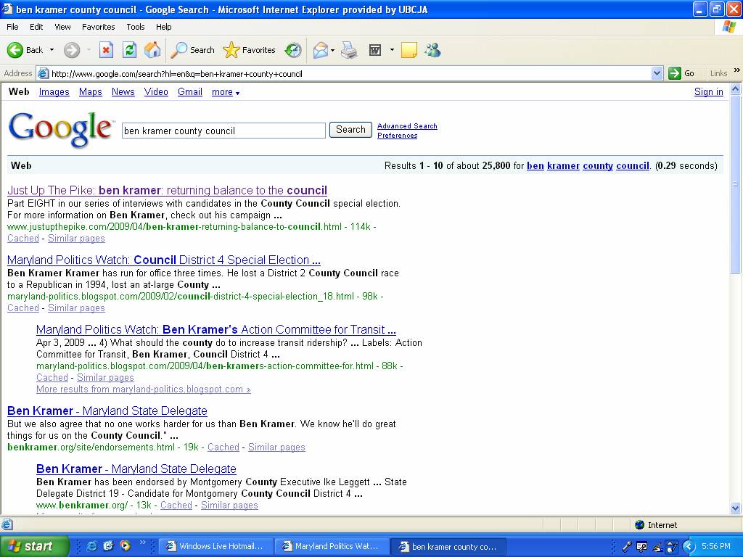The width and height of the screenshot is (743, 557).
Task: Click the vertical scrollbar thumb
Action: [x=736, y=183]
